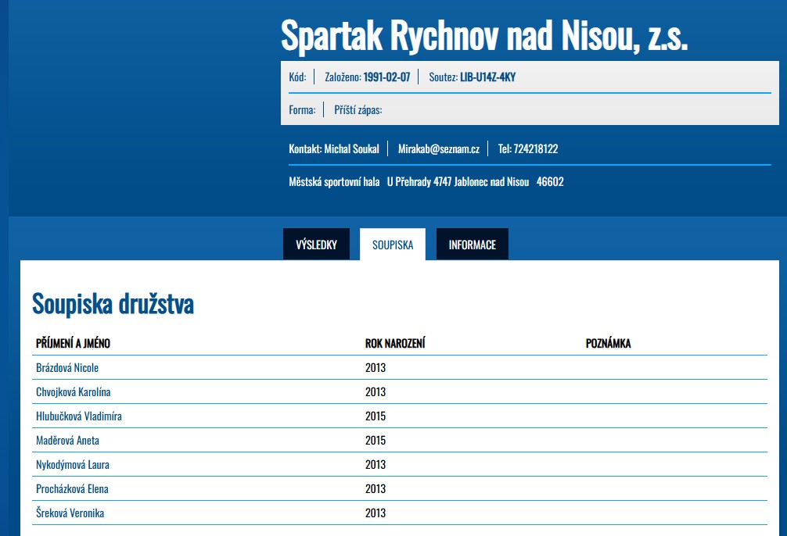Click the Chvojková Karolína player link
The height and width of the screenshot is (536, 787).
coord(73,392)
